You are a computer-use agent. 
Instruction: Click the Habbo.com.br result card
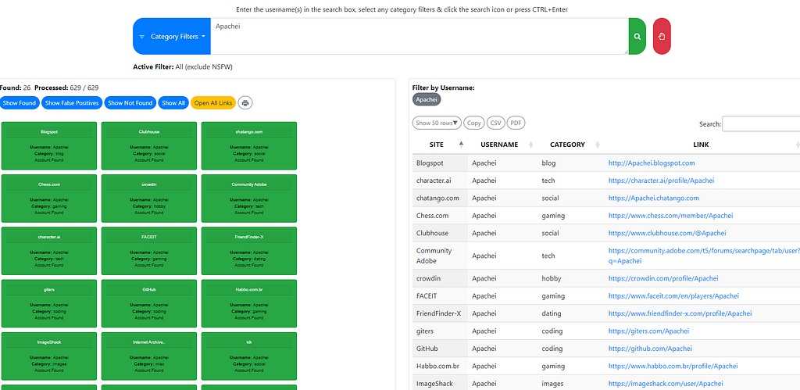[x=249, y=303]
